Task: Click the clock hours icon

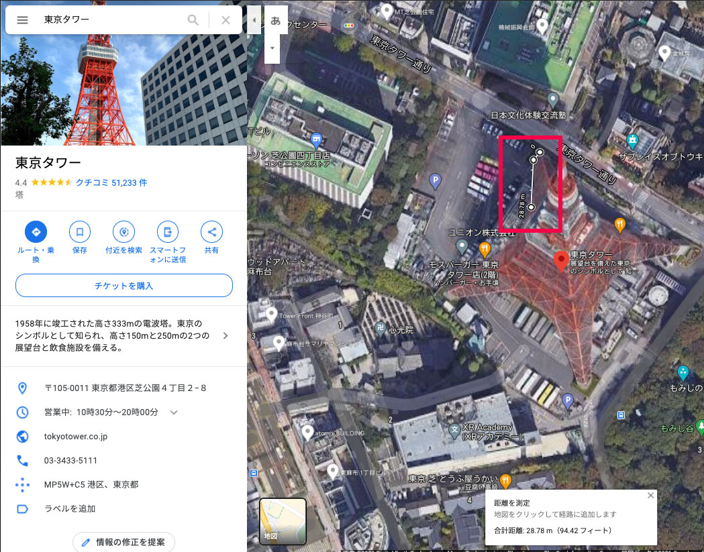Action: (x=22, y=412)
